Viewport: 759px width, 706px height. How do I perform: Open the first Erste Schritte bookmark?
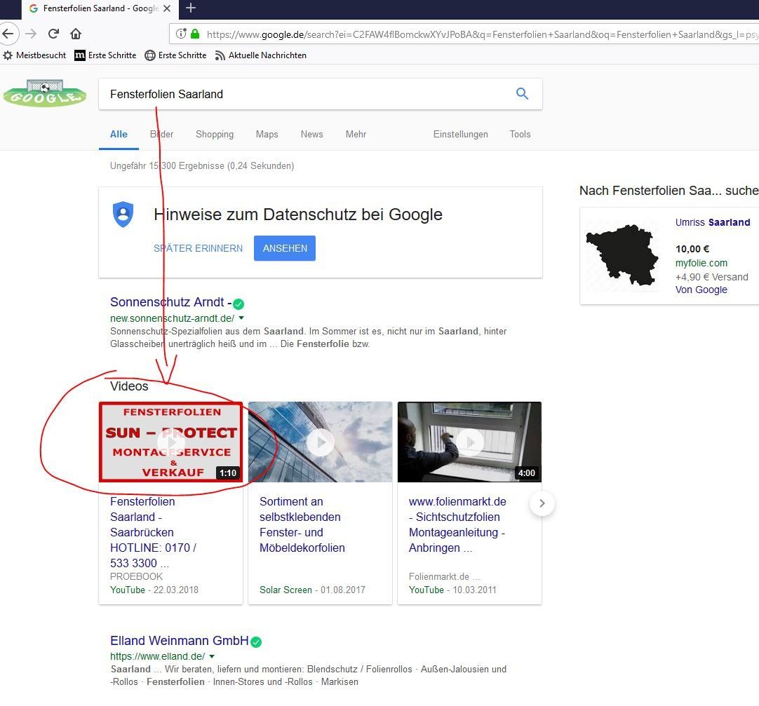click(105, 55)
